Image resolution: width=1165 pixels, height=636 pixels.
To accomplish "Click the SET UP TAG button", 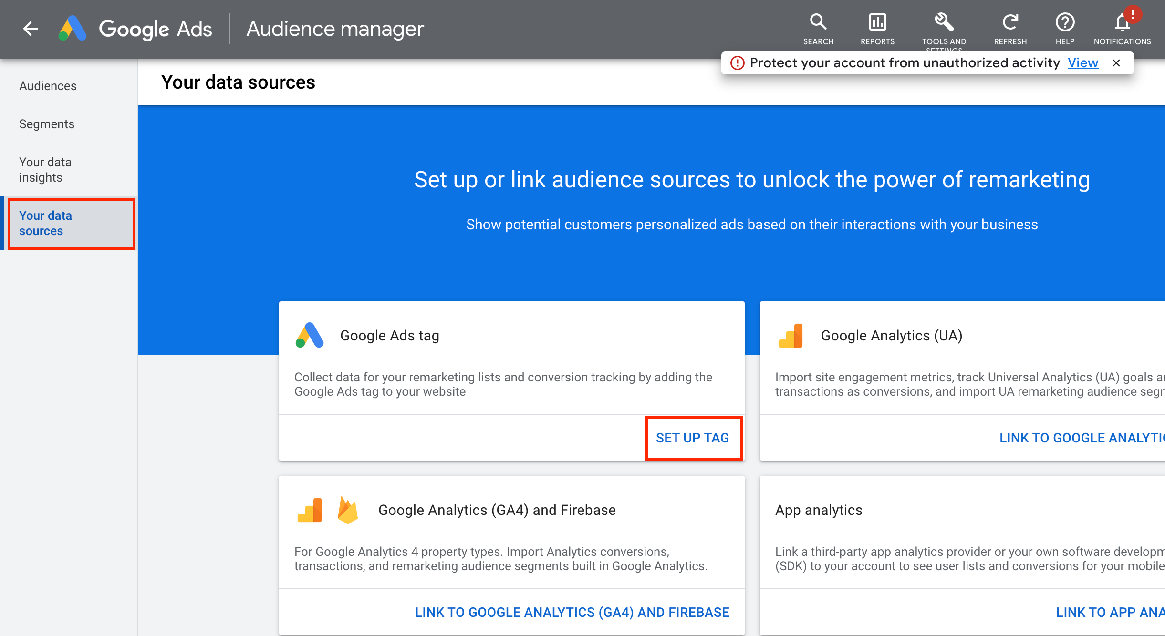I will click(x=693, y=438).
